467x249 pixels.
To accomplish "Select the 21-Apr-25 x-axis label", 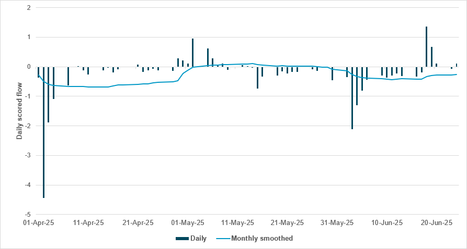I will point(138,223).
